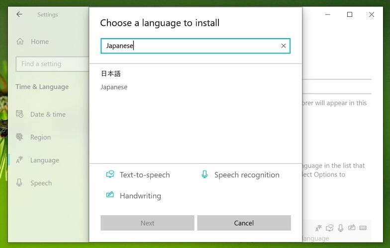The width and height of the screenshot is (390, 248).
Task: Click the Choose a language to install heading
Action: tap(160, 23)
